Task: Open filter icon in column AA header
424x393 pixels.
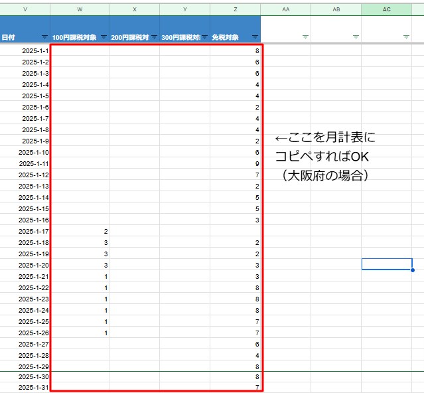Action: [305, 37]
